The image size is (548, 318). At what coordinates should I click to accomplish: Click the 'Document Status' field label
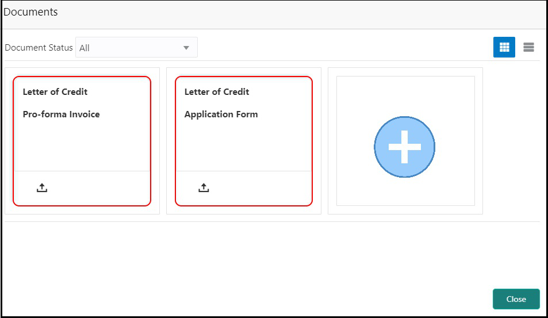point(39,48)
